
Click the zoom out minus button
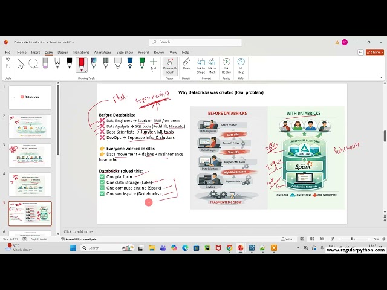(340, 239)
